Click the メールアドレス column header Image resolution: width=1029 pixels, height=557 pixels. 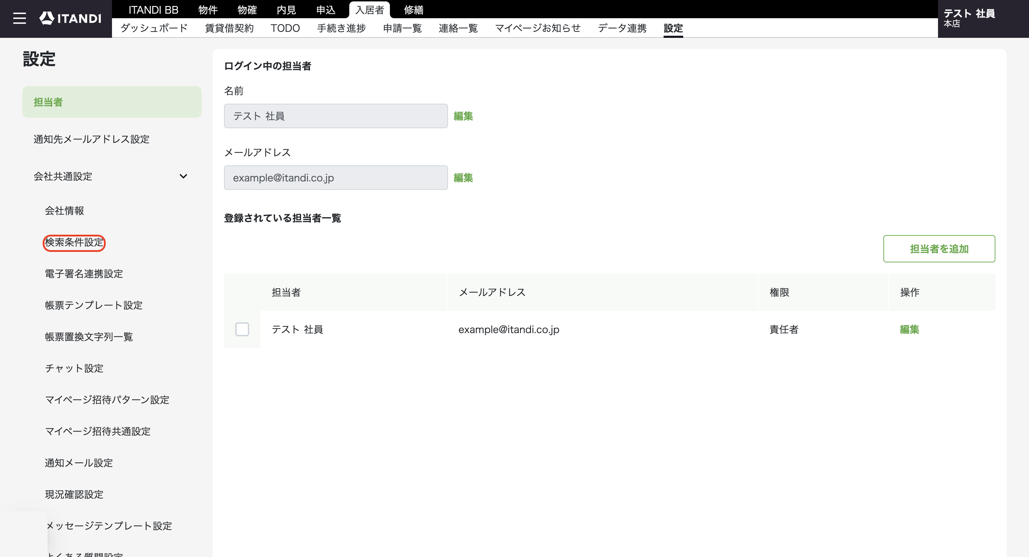click(x=492, y=292)
